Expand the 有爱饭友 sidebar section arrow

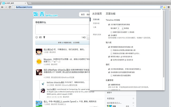click(x=133, y=98)
